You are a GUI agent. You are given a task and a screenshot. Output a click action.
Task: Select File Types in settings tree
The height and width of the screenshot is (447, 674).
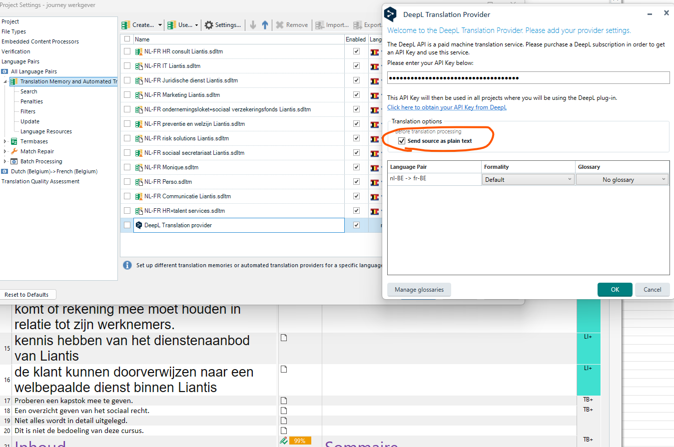coord(14,31)
